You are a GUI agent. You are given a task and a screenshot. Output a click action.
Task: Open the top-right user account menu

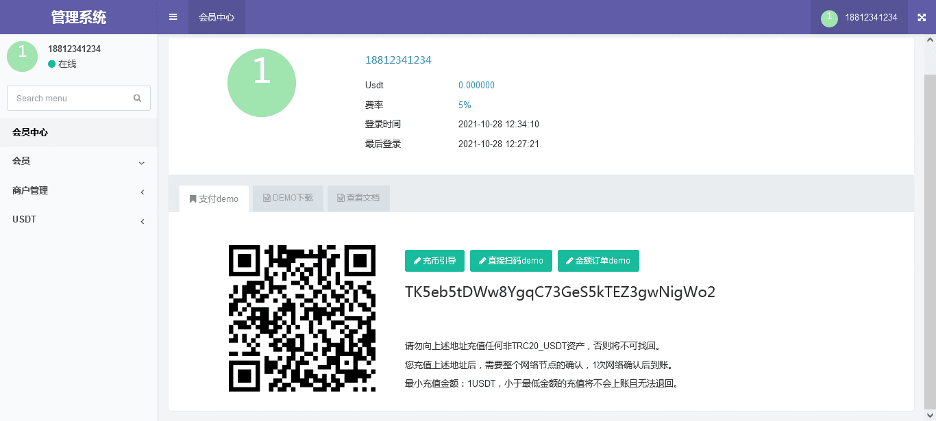click(x=859, y=17)
